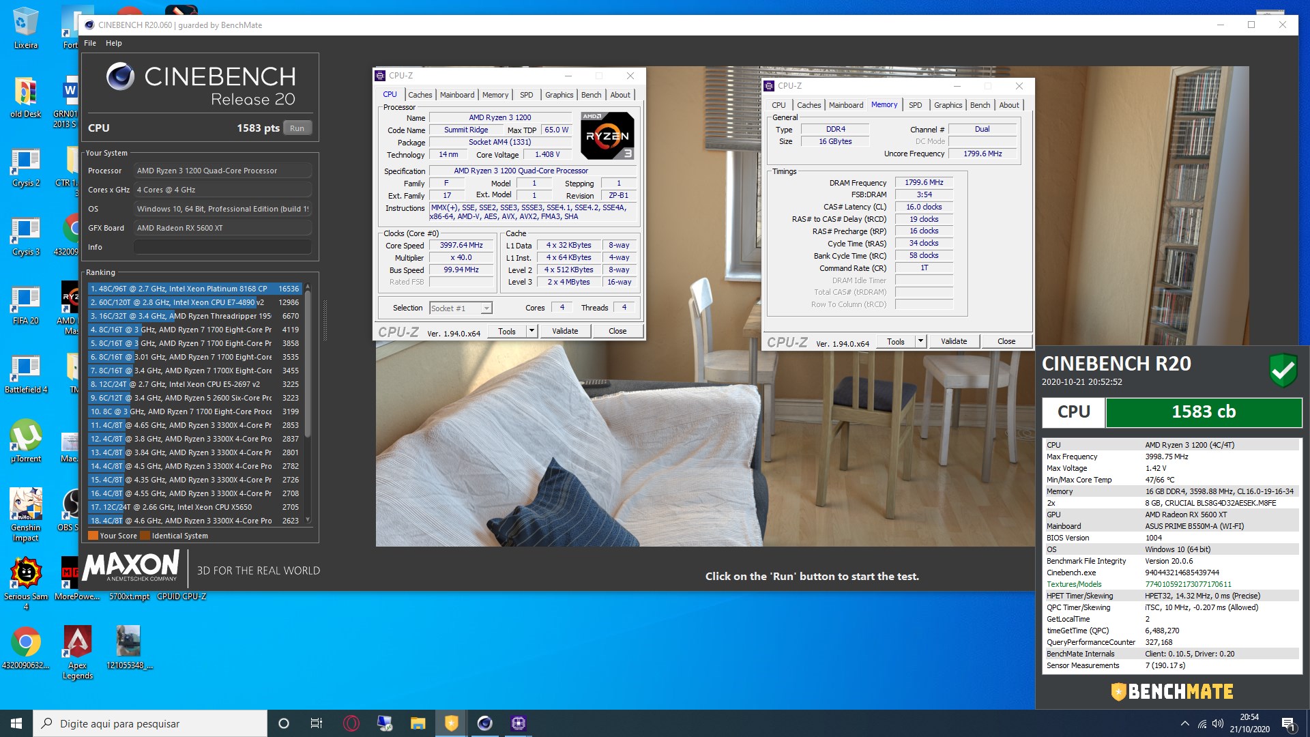Open the old Desk desktop shortcut
The width and height of the screenshot is (1310, 737).
pyautogui.click(x=25, y=97)
